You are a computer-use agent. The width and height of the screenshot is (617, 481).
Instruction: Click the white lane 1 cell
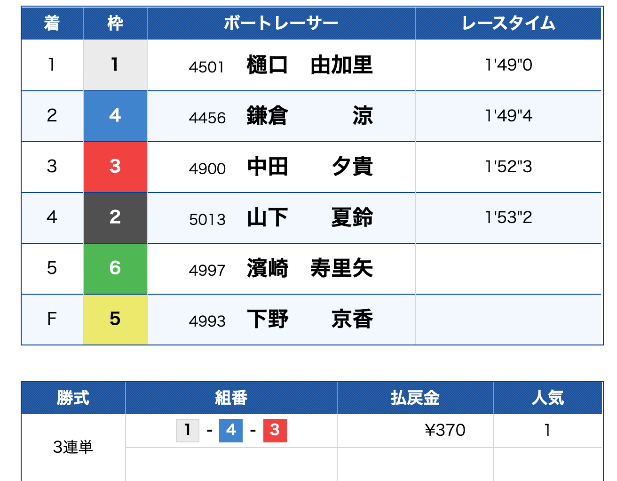(115, 65)
